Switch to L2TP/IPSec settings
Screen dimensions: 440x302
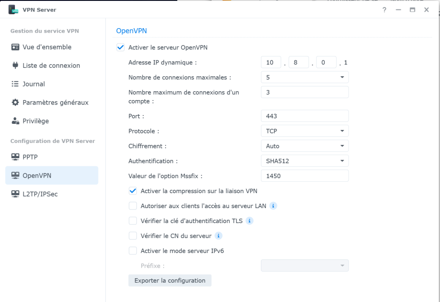point(40,194)
